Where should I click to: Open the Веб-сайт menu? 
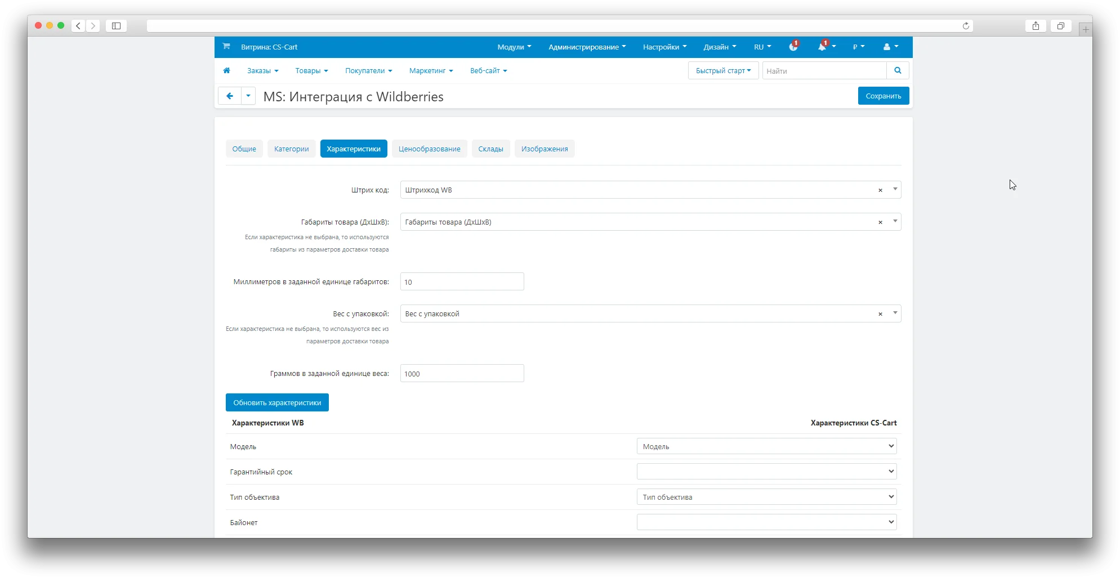[x=489, y=70]
